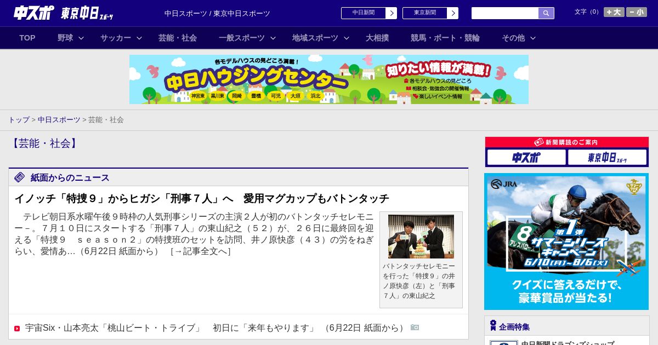The height and width of the screenshot is (345, 658).
Task: Open the イノッチ「特捜９」 headline article
Action: point(202,198)
